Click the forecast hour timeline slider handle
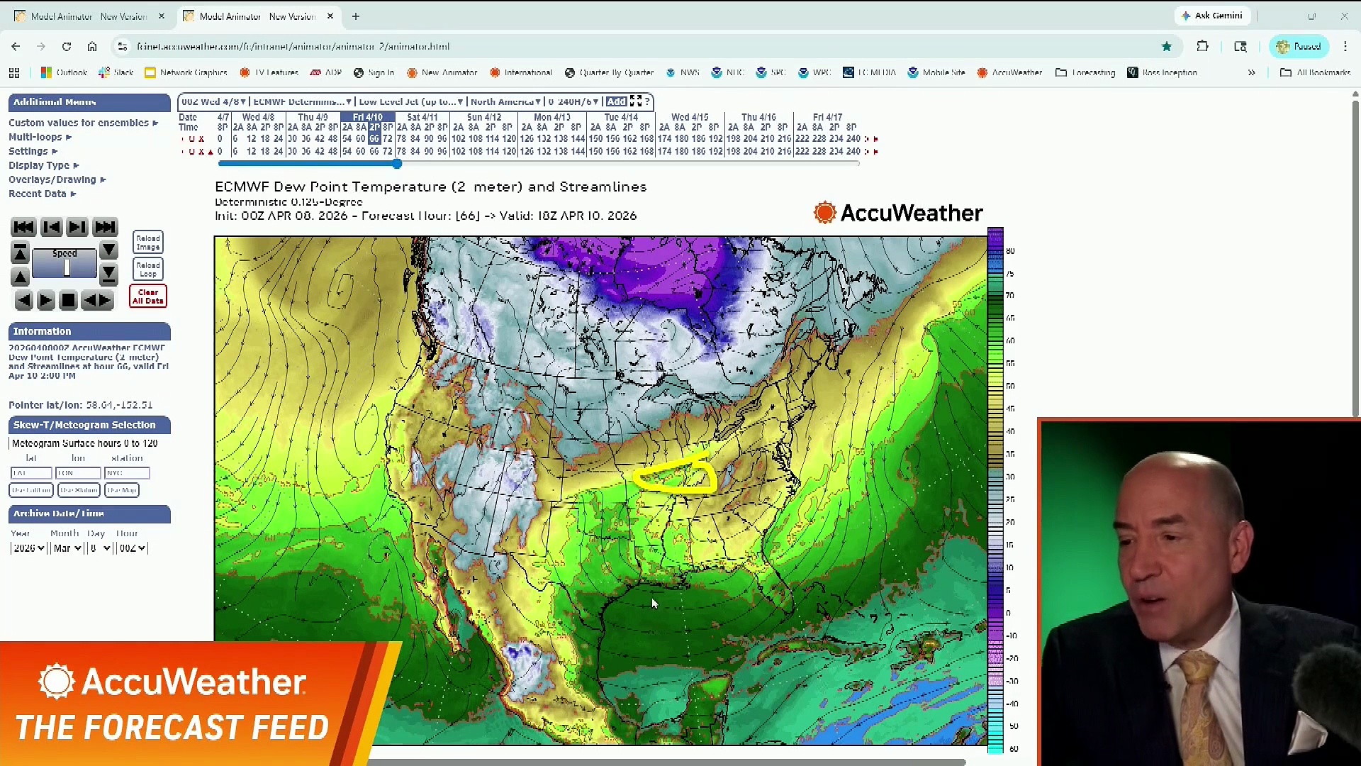Image resolution: width=1361 pixels, height=766 pixels. [397, 164]
